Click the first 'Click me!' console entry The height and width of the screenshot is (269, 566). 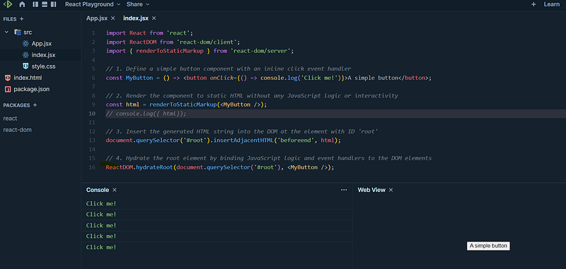click(x=101, y=204)
